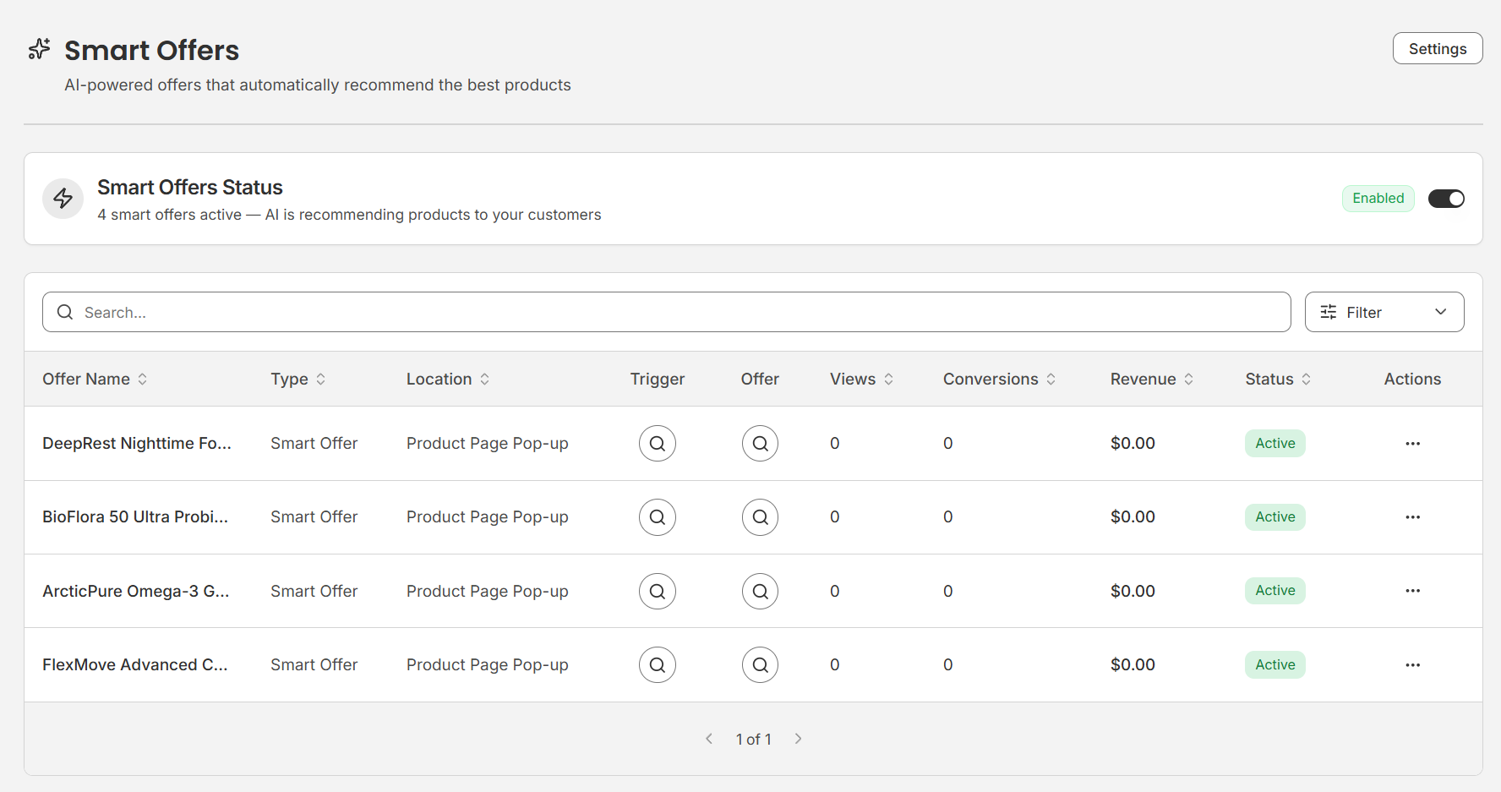The height and width of the screenshot is (792, 1501).
Task: Click Smart Offer type in DeepRest row
Action: pos(314,443)
